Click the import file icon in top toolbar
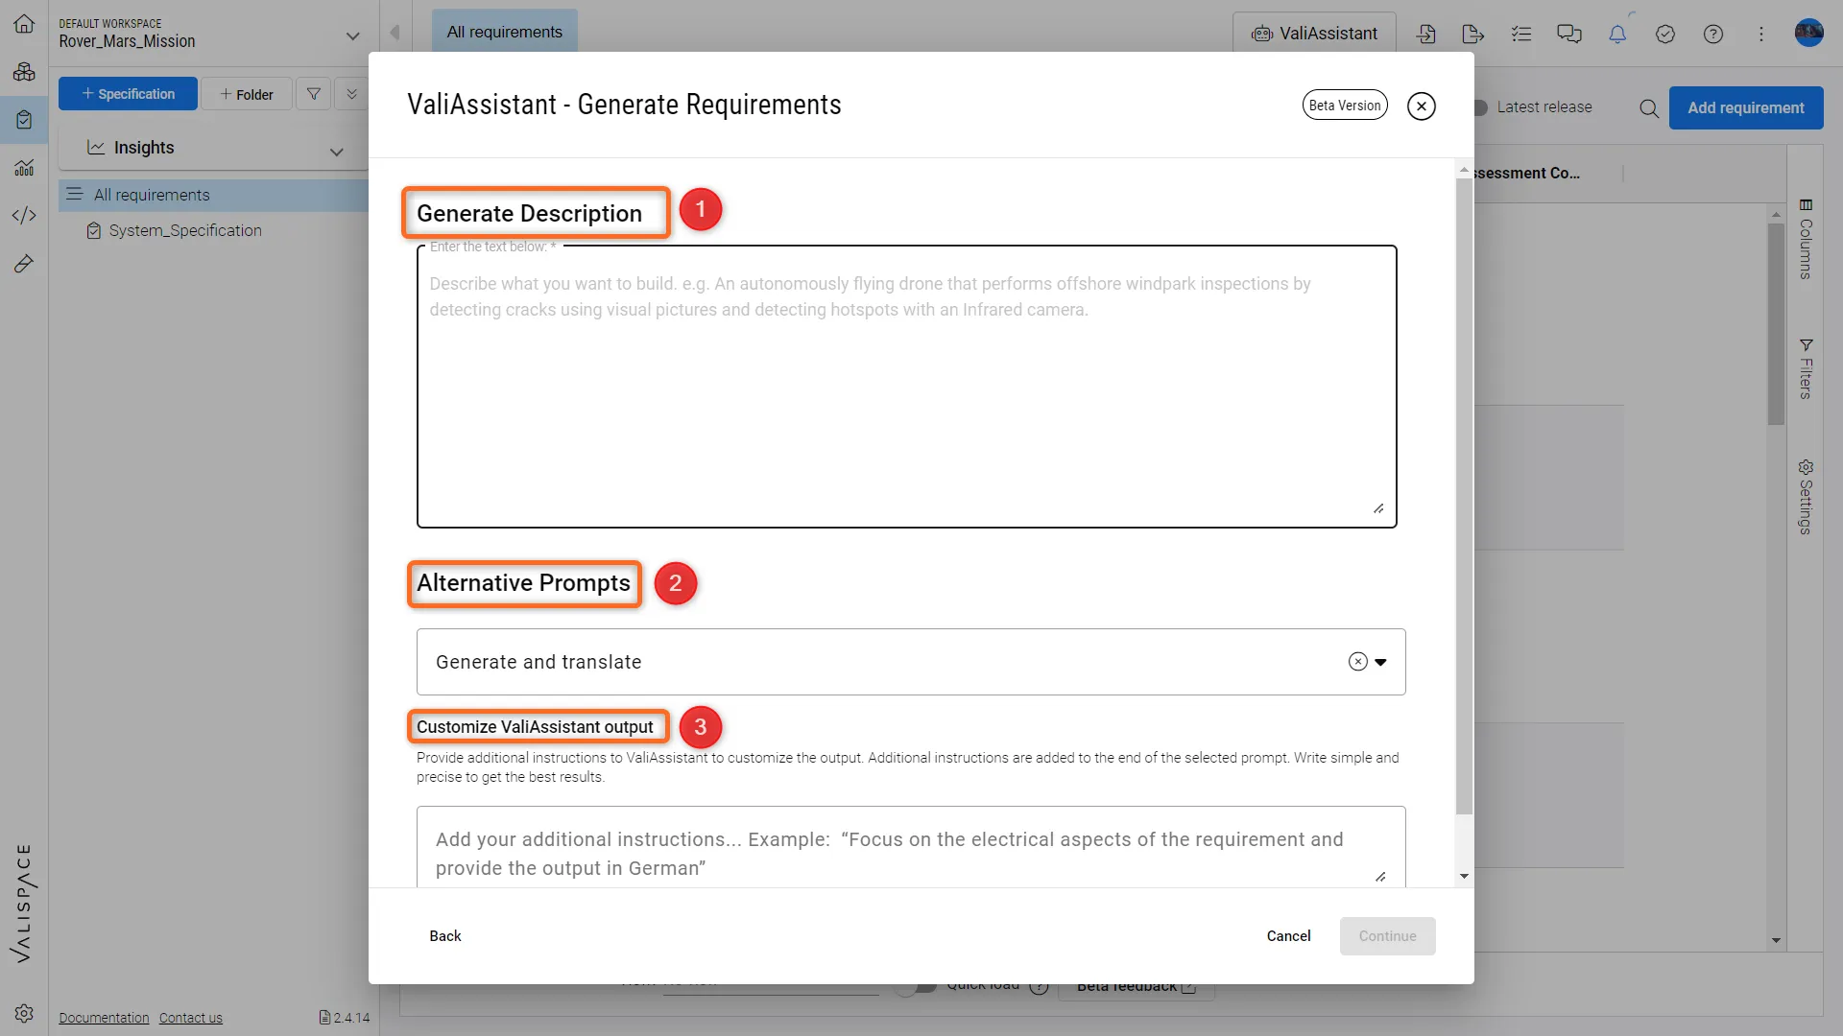Image resolution: width=1843 pixels, height=1036 pixels. tap(1426, 35)
